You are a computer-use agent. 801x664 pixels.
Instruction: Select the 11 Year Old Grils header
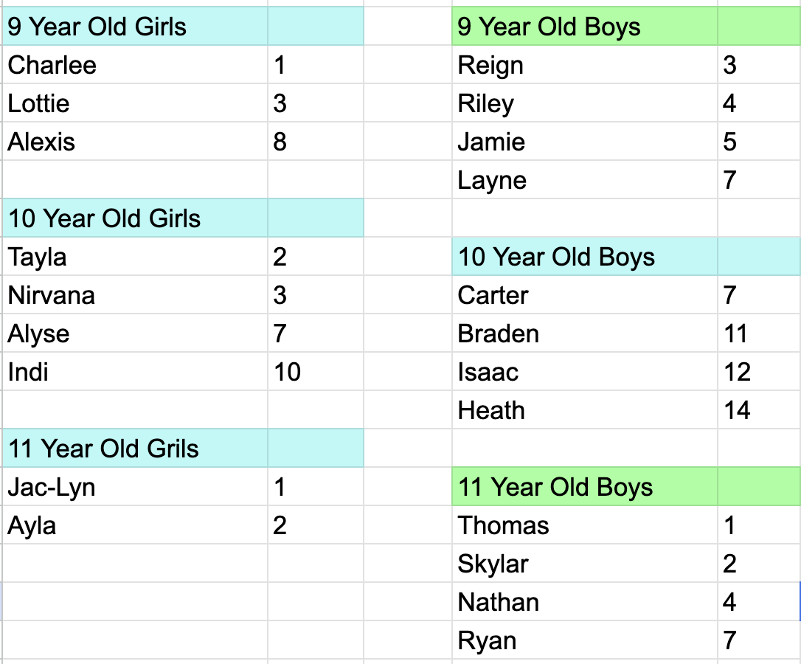(x=135, y=449)
